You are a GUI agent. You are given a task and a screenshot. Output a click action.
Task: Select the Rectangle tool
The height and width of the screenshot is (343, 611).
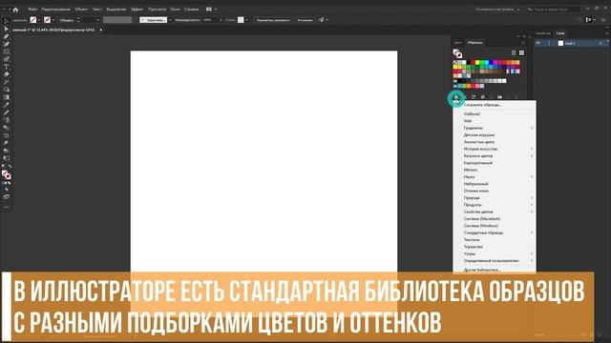[7, 51]
